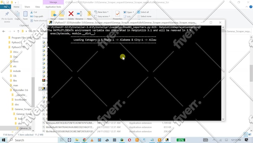Rename the selected file
Screen dimensions: 253x143
click(79, 15)
